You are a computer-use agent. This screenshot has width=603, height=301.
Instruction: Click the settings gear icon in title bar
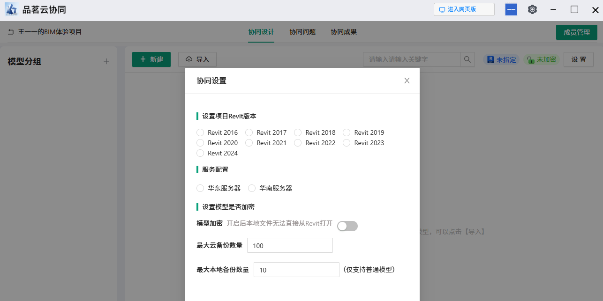coord(532,9)
